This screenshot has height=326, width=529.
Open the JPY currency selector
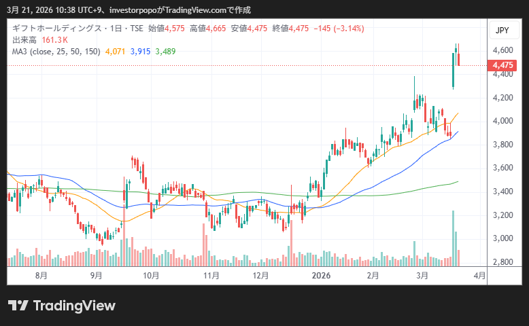click(502, 30)
